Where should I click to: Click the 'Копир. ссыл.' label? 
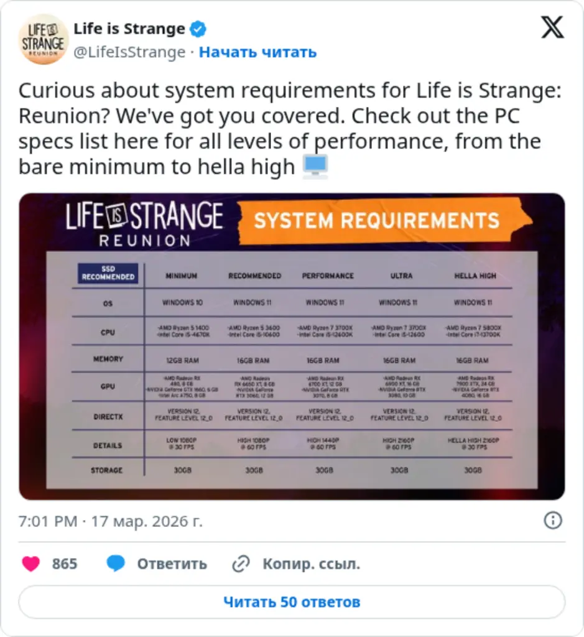(x=312, y=564)
